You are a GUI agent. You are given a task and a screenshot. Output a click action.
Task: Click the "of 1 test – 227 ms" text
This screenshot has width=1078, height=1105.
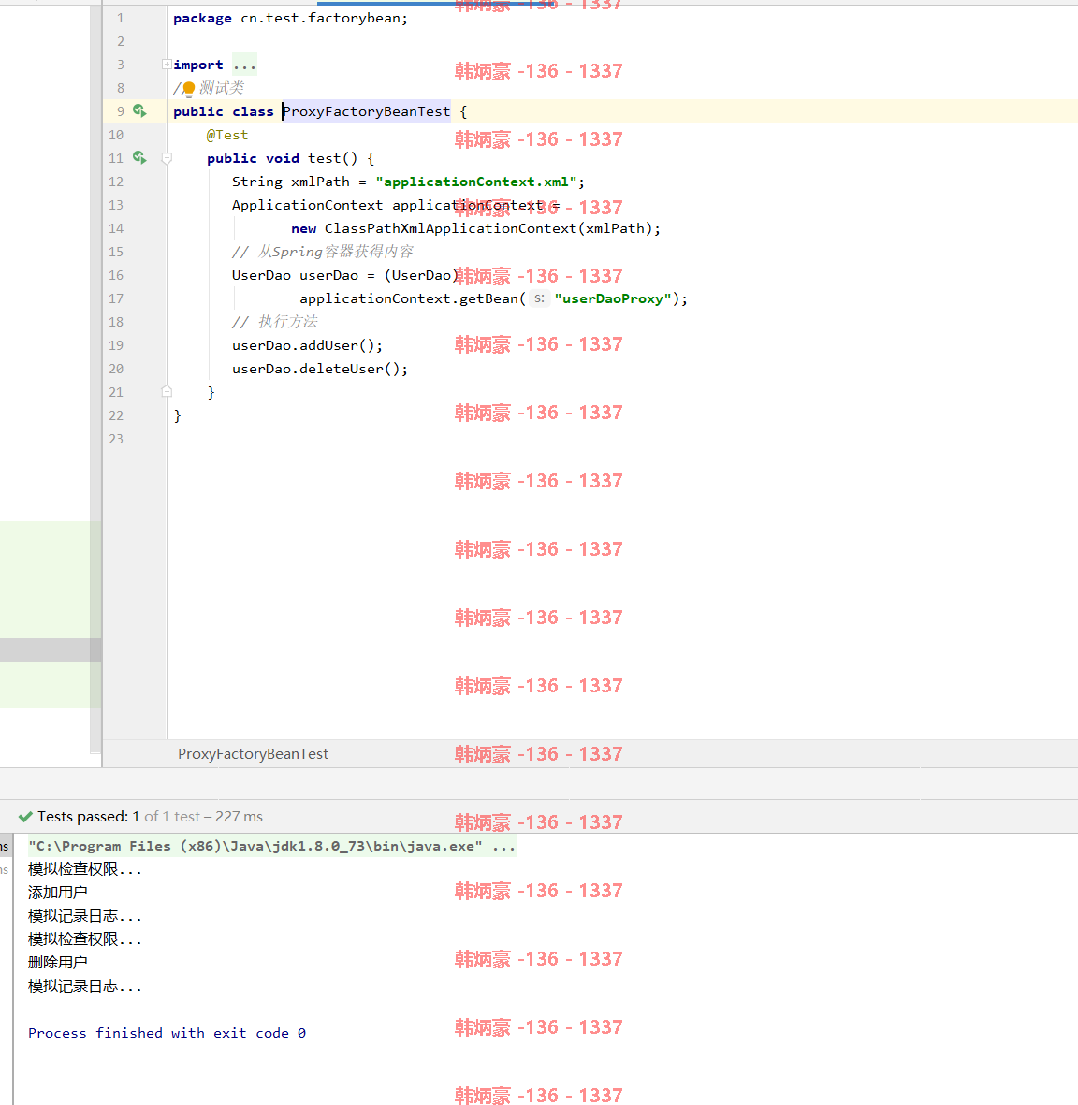click(x=204, y=817)
